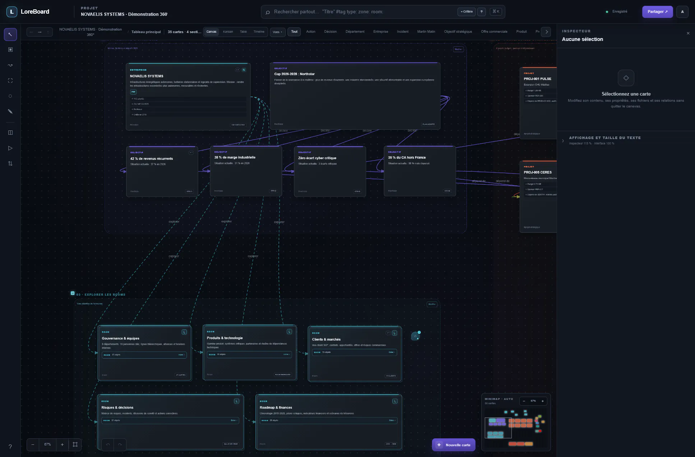Click the N badge on NOVAELIS SYSTEMS card
The height and width of the screenshot is (457, 695).
click(x=244, y=70)
